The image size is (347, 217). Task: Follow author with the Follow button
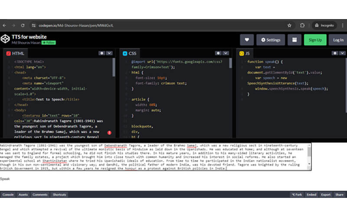tap(49, 43)
